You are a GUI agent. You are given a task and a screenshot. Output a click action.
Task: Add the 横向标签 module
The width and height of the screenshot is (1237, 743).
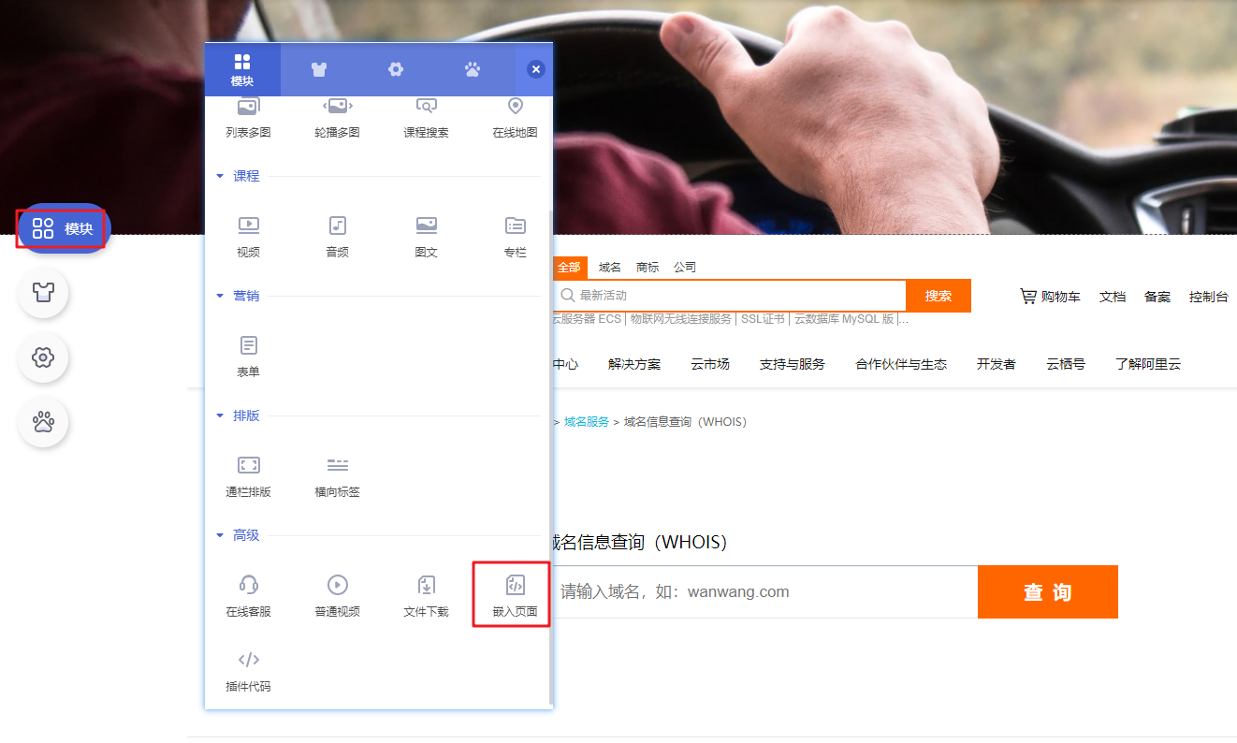coord(337,477)
